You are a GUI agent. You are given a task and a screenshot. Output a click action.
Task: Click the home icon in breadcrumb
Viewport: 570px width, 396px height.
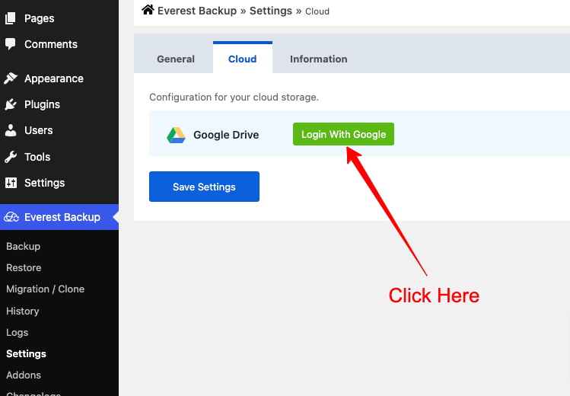click(x=148, y=10)
